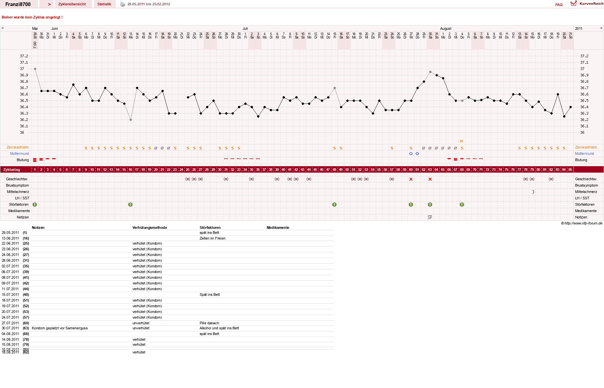Click the 'Zyklustag' row label

12,170
